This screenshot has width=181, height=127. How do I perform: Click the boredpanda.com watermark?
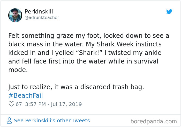pyautogui.click(x=154, y=121)
